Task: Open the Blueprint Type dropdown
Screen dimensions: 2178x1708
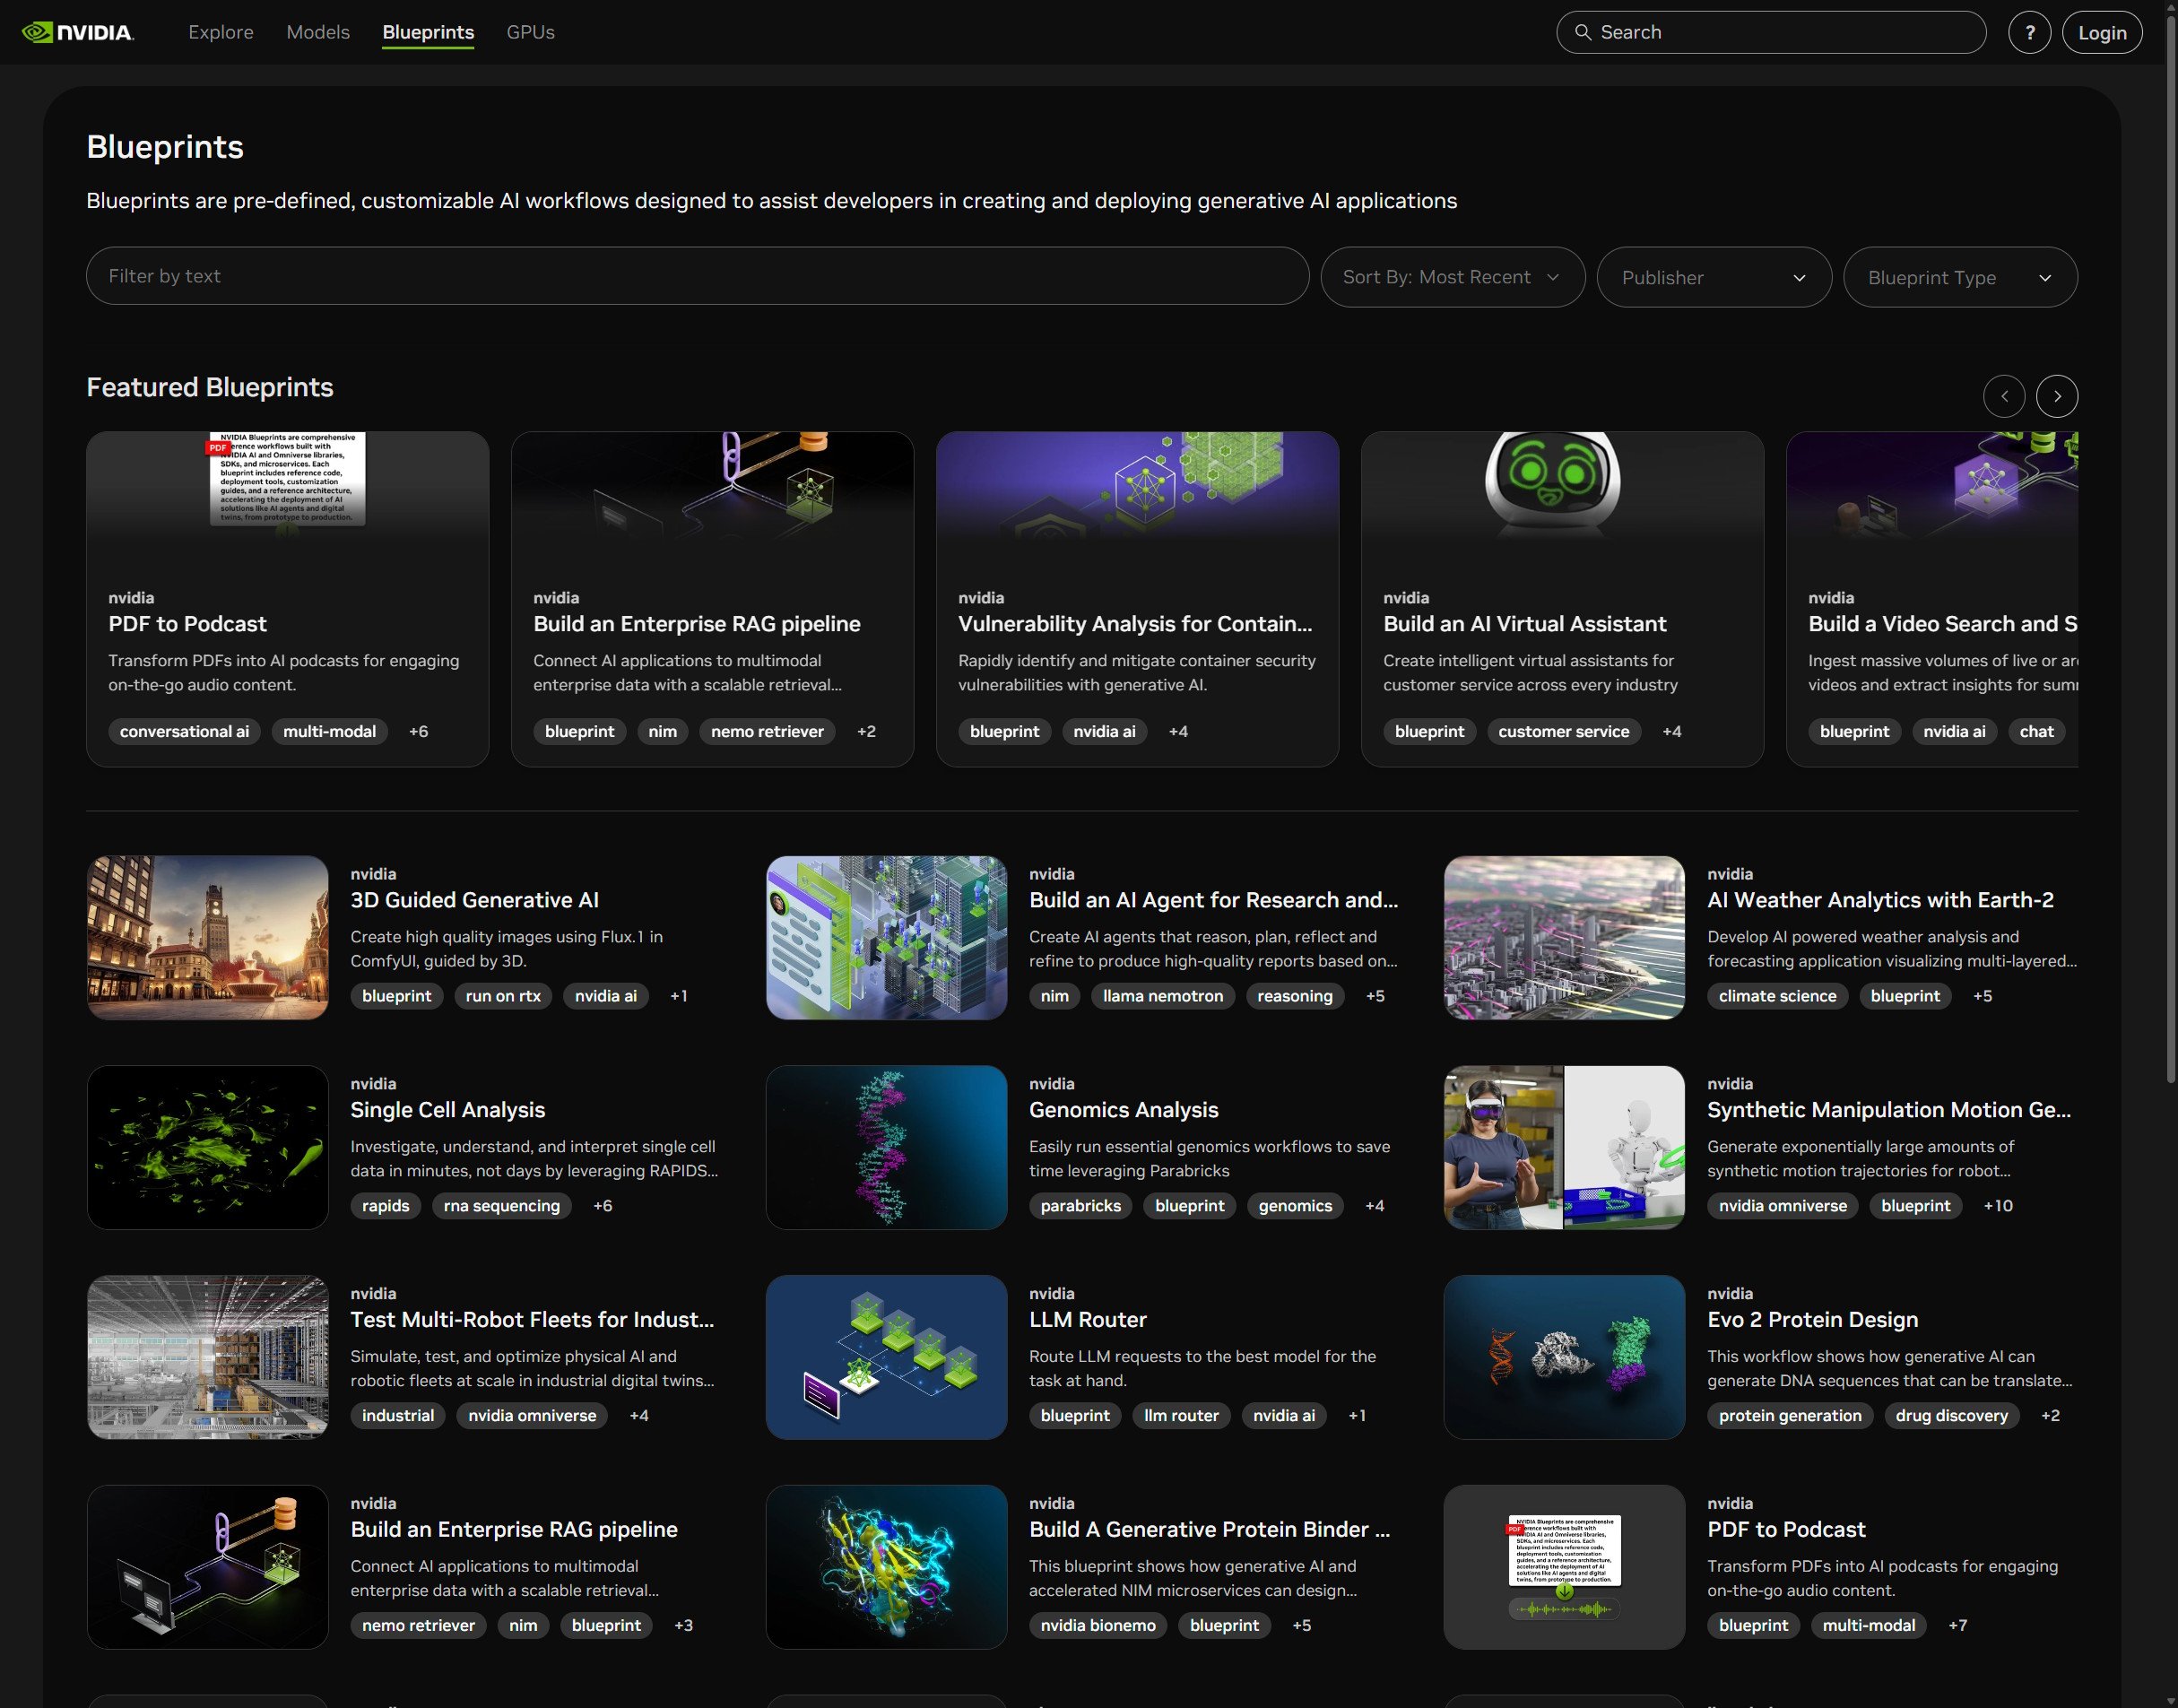Action: point(1959,277)
